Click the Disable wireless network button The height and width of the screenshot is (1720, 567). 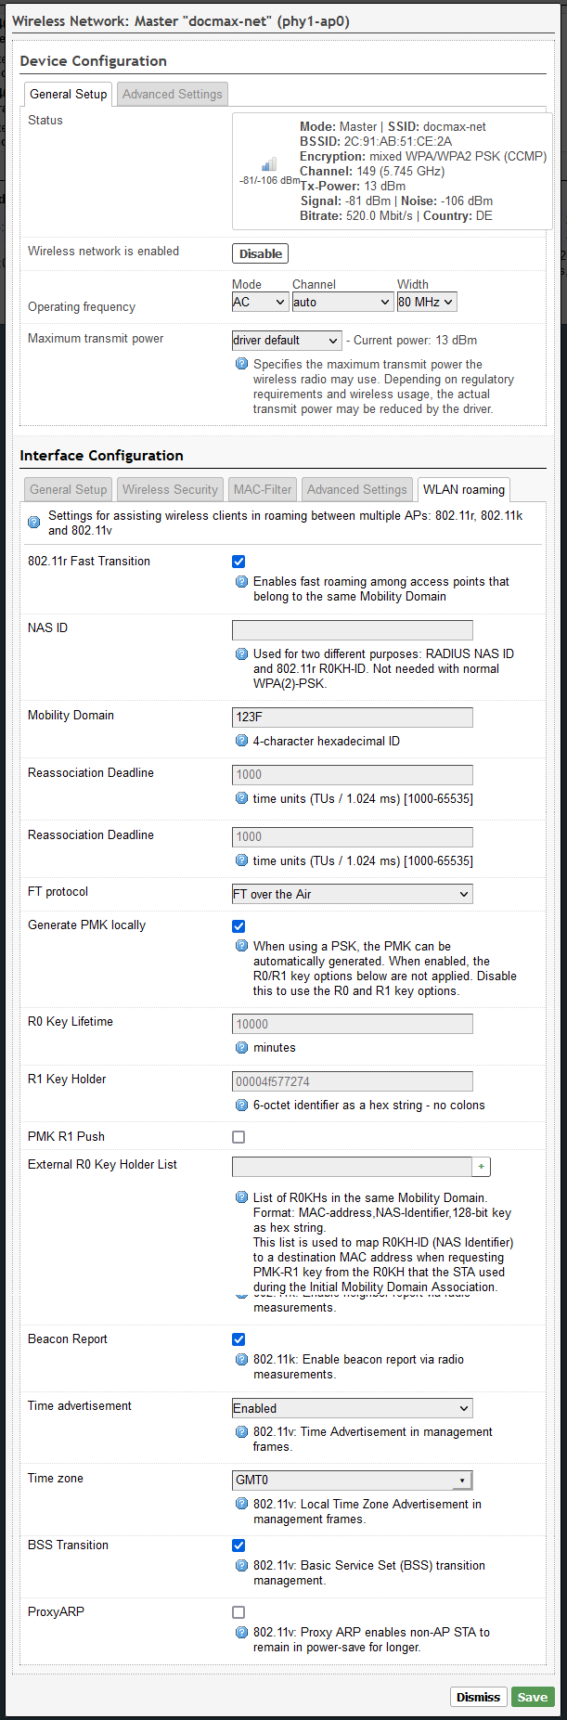[x=261, y=253]
